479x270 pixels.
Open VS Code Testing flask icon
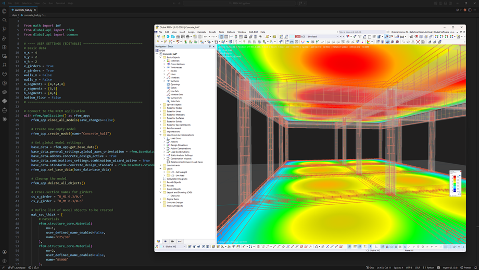point(4,65)
